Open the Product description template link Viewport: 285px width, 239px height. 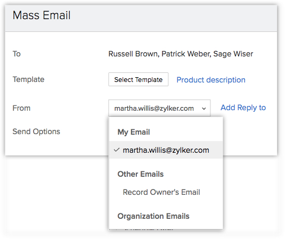click(x=211, y=80)
